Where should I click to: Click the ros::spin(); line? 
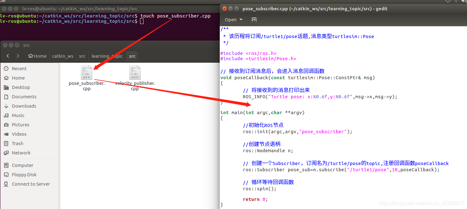259,189
